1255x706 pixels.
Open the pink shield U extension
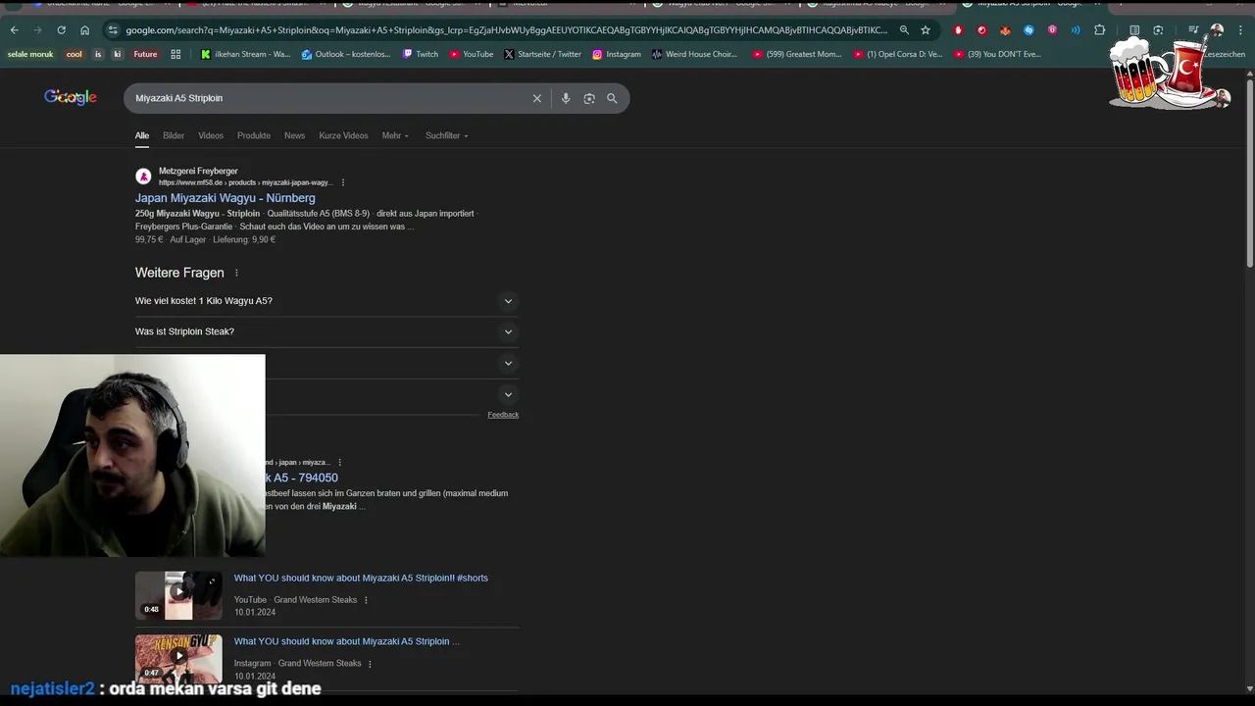[x=1052, y=30]
